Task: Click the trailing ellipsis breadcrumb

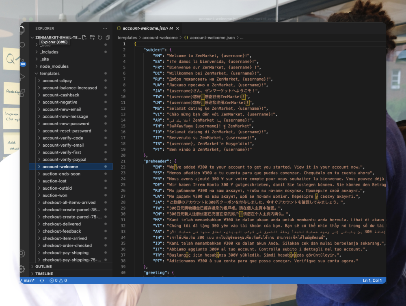Action: pyautogui.click(x=242, y=38)
